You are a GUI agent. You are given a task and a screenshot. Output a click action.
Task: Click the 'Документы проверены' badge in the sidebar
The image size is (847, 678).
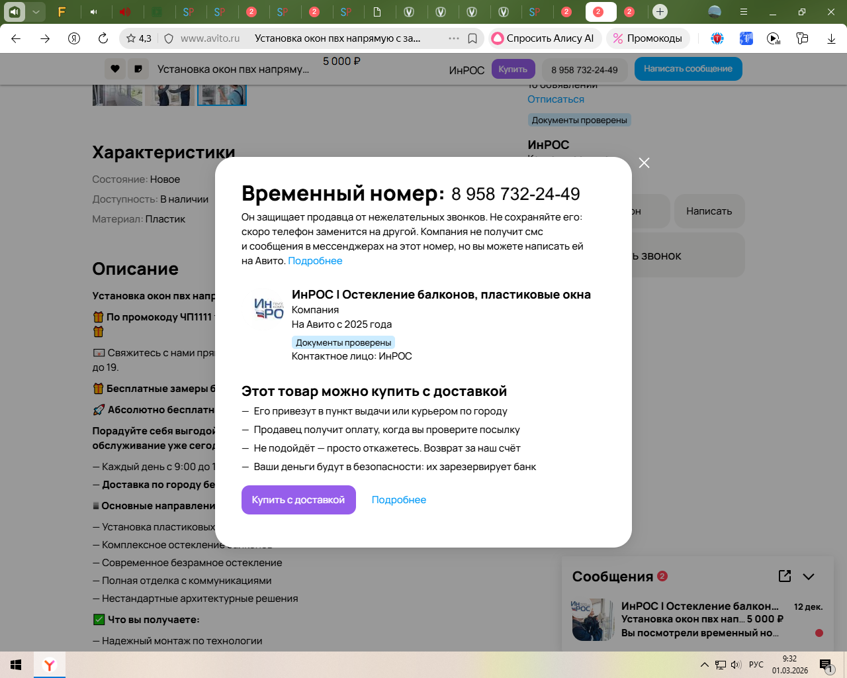(579, 120)
